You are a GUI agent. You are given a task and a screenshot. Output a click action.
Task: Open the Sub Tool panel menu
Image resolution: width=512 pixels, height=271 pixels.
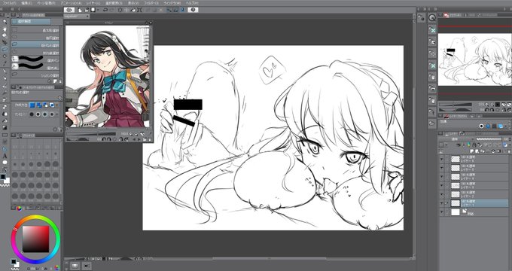click(x=13, y=15)
